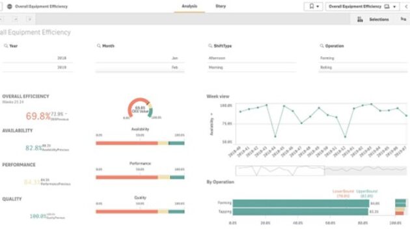Search in the Month filter
This screenshot has height=247, width=410.
point(98,45)
